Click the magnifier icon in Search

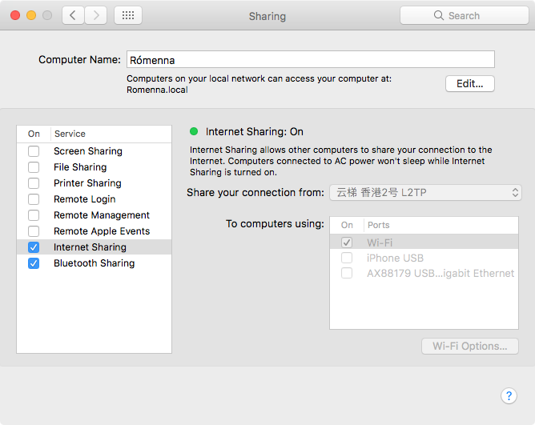(439, 15)
